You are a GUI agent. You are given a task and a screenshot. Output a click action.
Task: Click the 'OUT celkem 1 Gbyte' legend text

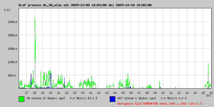[x=132, y=98]
